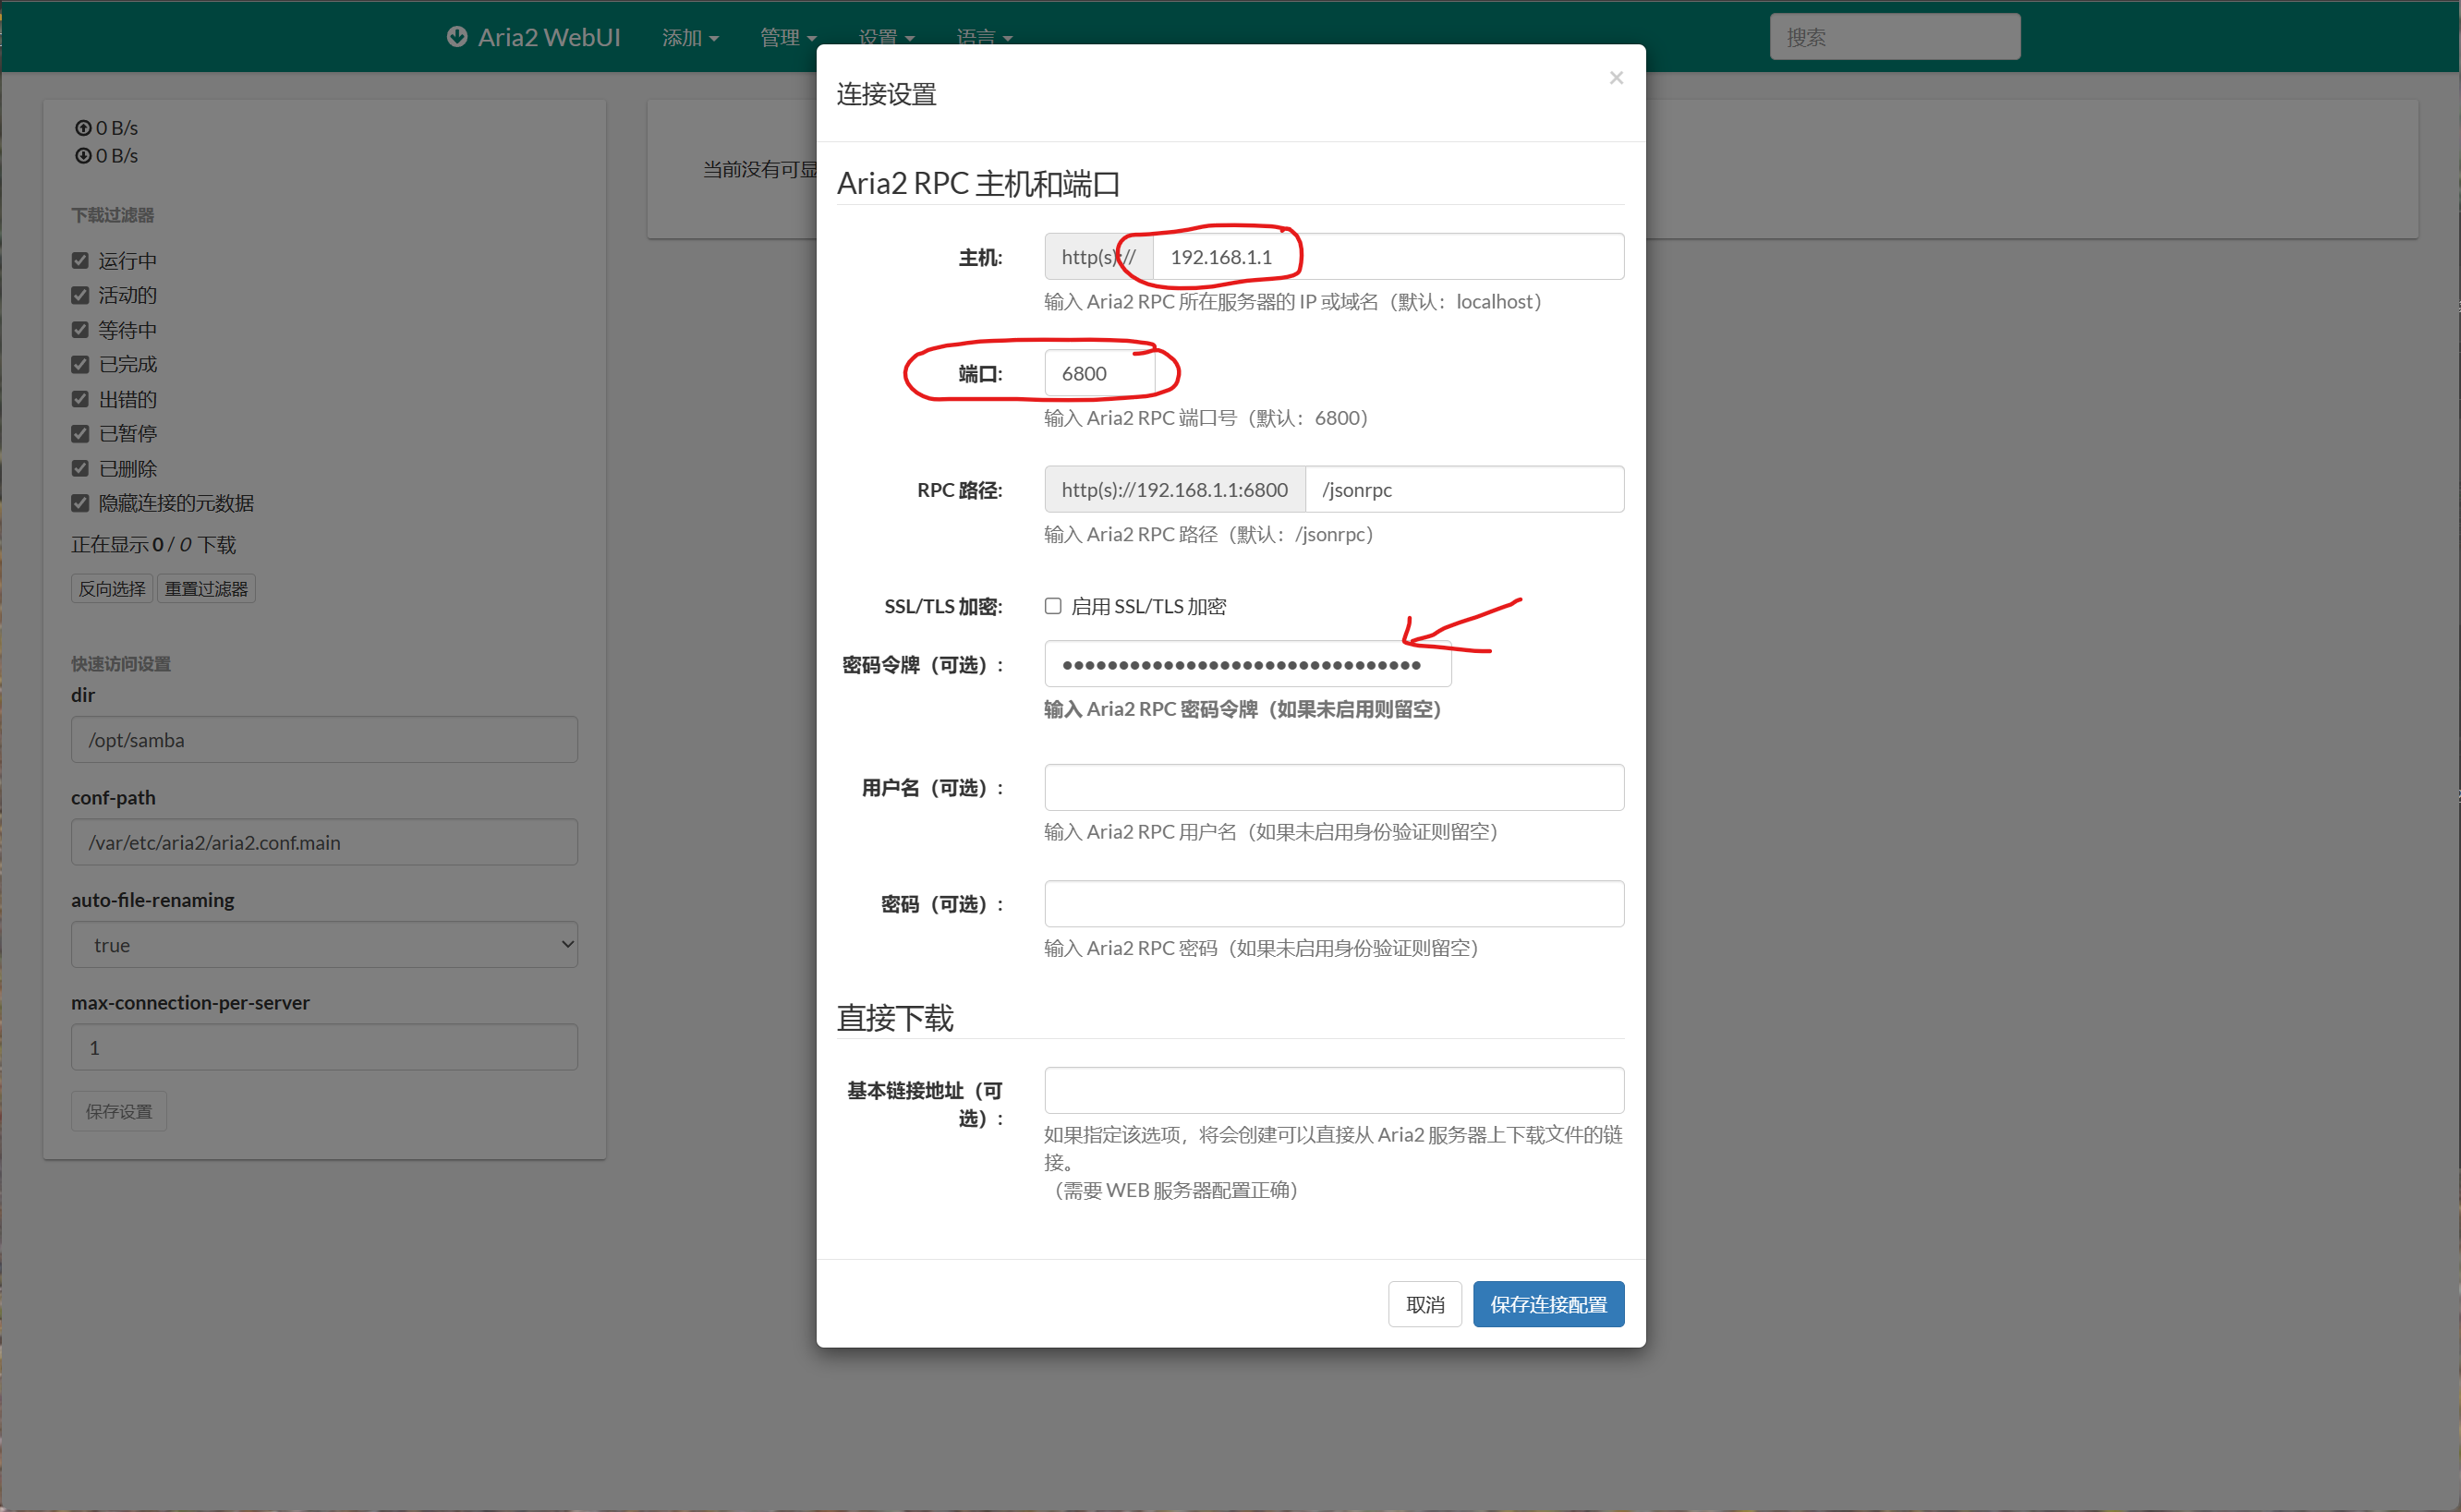The height and width of the screenshot is (1512, 2461).
Task: Open the 管理 dropdown menu
Action: tap(788, 37)
